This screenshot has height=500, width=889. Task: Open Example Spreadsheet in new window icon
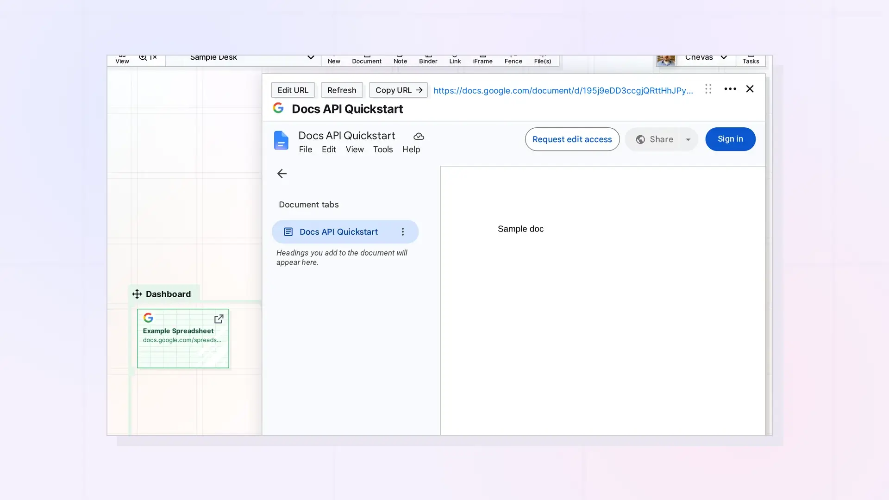219,319
